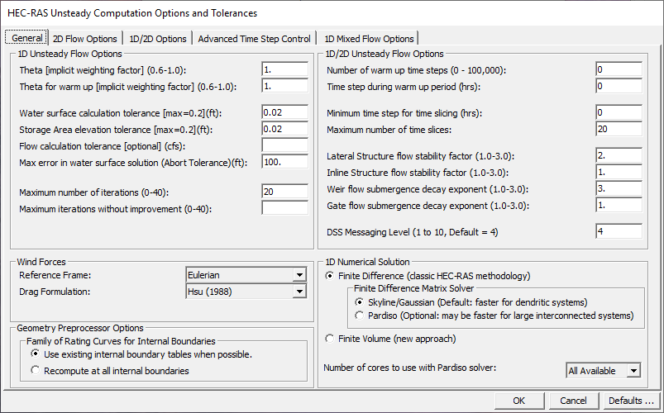This screenshot has height=413, width=664.
Task: Go to Advanced Time Step Control tab
Action: (254, 39)
